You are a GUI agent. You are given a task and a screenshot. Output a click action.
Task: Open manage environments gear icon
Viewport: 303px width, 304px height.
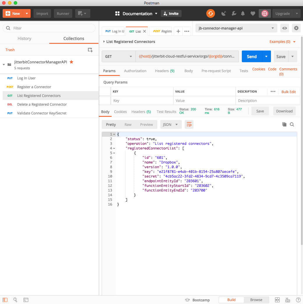coord(296,28)
